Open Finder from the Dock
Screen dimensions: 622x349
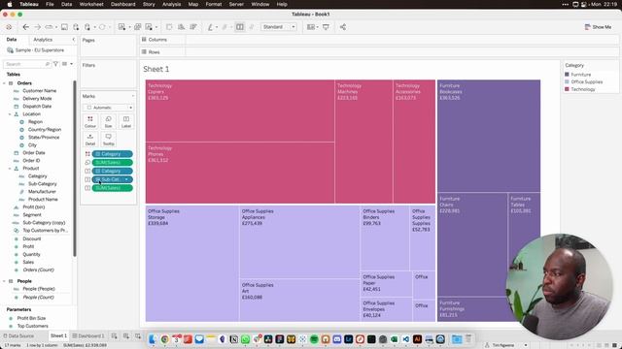pos(153,339)
